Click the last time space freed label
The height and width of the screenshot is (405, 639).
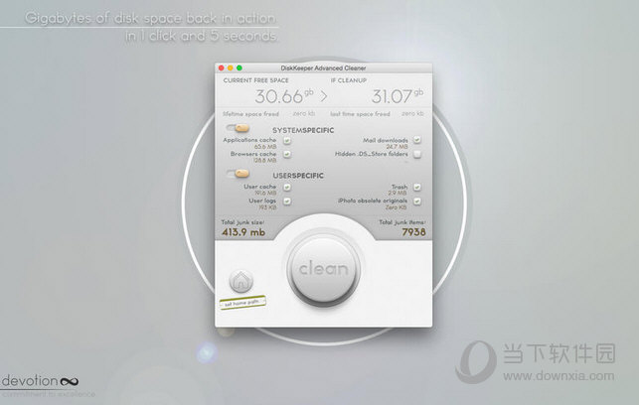(360, 114)
